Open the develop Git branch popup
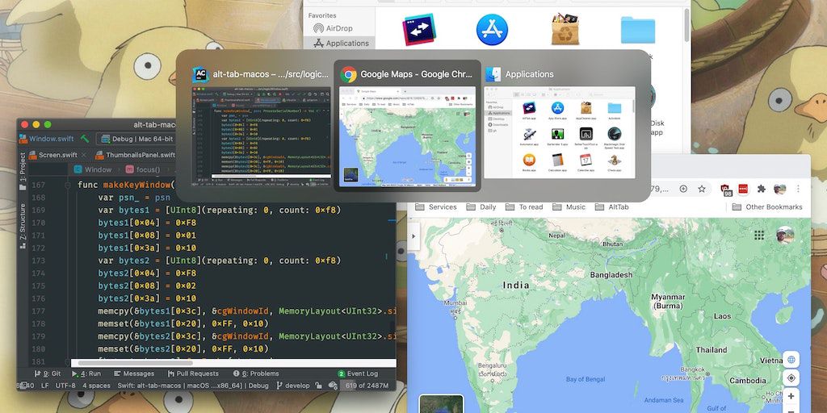This screenshot has width=827, height=413. pyautogui.click(x=293, y=386)
